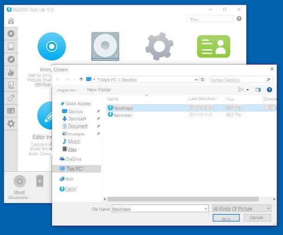Click the search magnifier icon
The height and width of the screenshot is (235, 283).
click(x=268, y=80)
